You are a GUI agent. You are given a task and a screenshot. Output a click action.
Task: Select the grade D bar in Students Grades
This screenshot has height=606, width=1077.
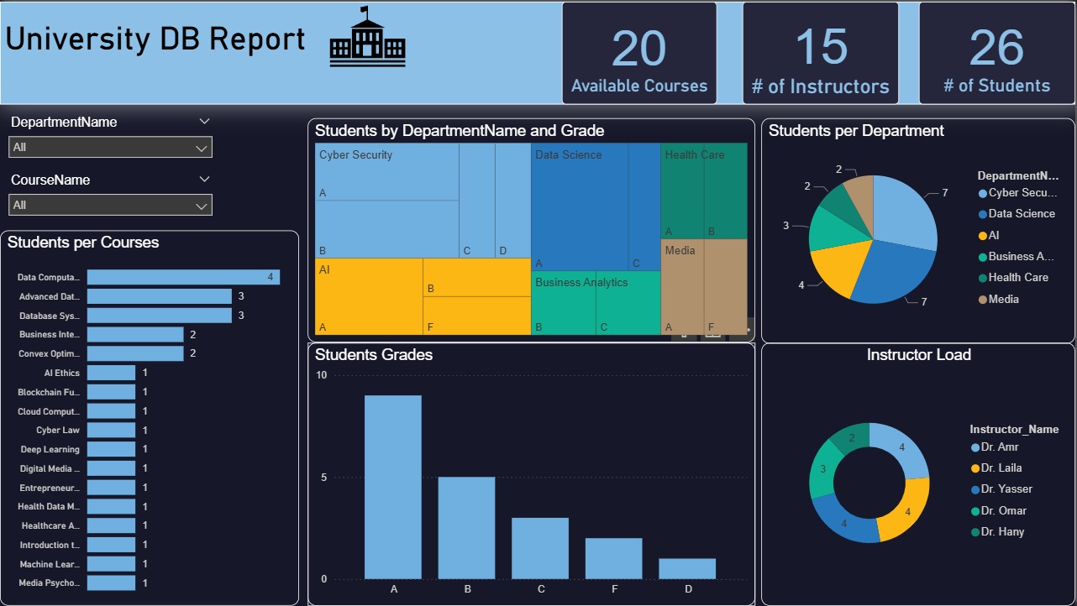pyautogui.click(x=687, y=569)
